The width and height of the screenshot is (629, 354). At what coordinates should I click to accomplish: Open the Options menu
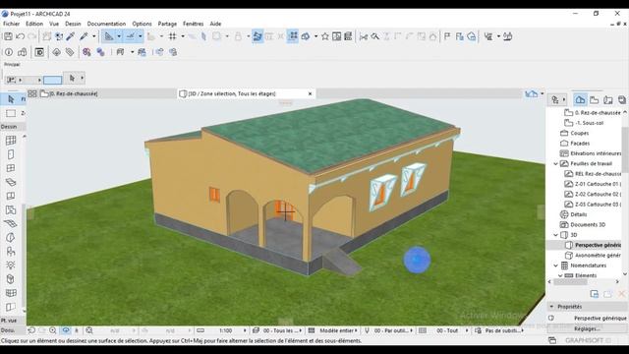click(x=142, y=24)
